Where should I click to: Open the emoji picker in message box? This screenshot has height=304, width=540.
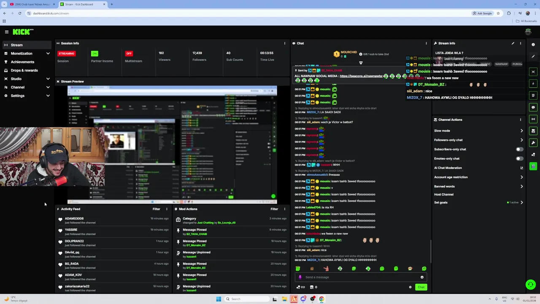click(422, 277)
